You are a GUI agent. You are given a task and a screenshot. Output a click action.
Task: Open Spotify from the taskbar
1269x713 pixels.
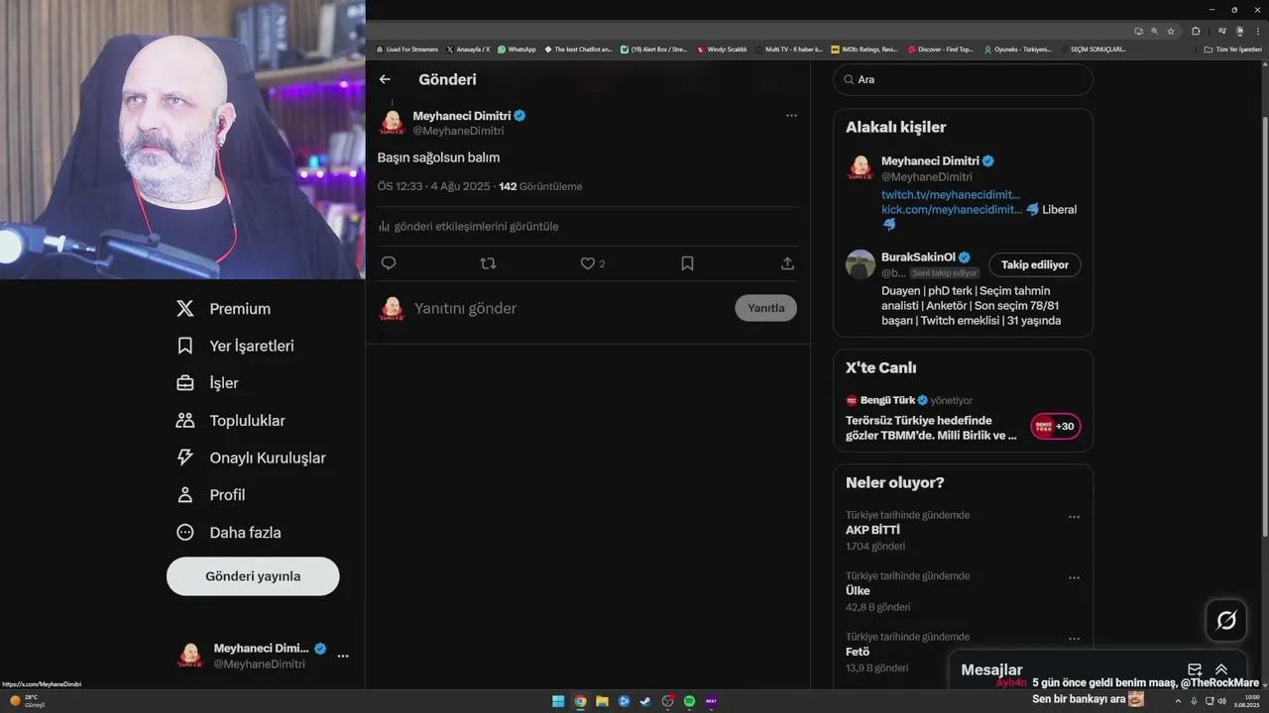[x=689, y=701]
